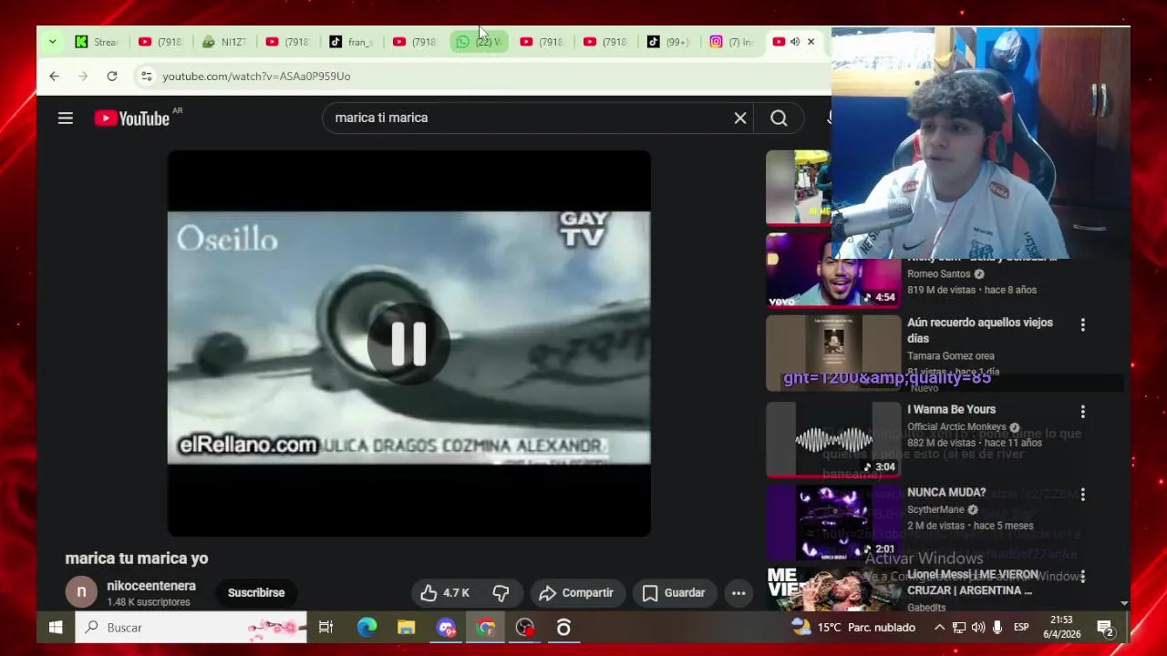Open options for 'NUNCA MUDA?'
1167x656 pixels.
pyautogui.click(x=1082, y=495)
